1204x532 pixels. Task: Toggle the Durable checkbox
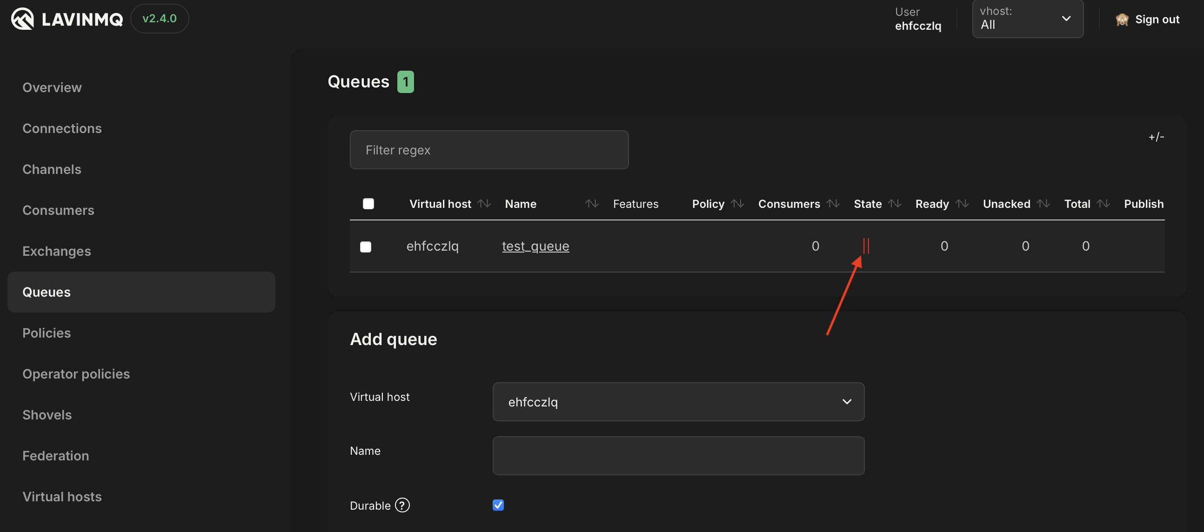pyautogui.click(x=498, y=505)
